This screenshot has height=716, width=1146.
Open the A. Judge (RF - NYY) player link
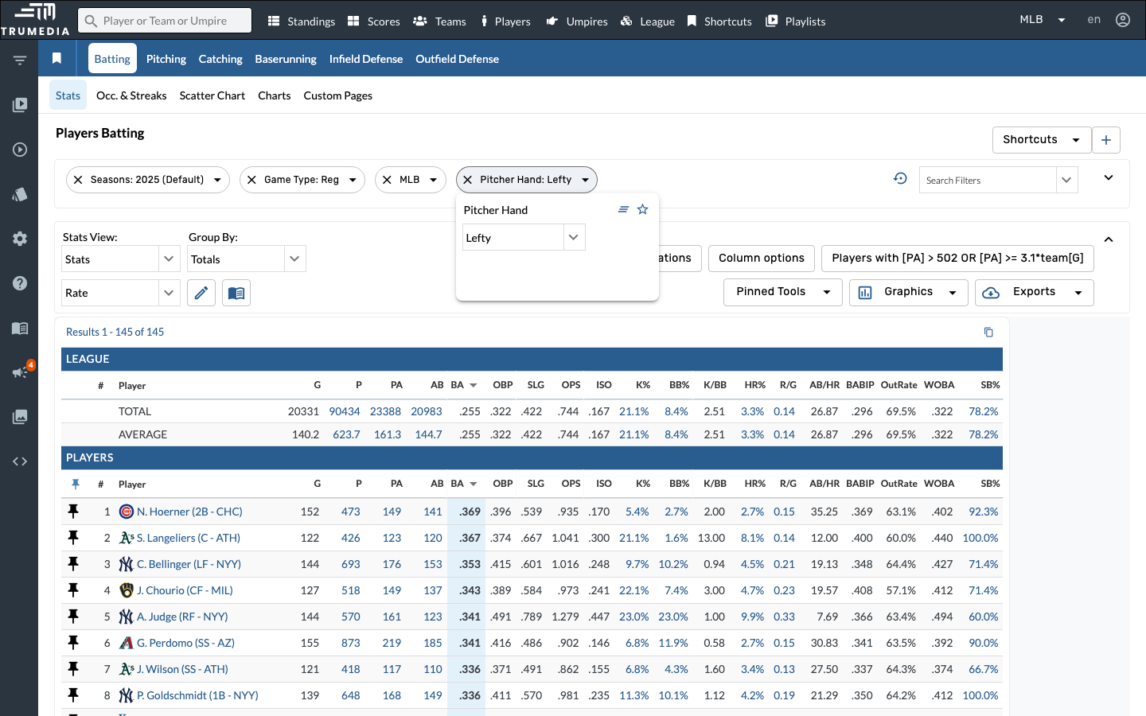click(182, 617)
